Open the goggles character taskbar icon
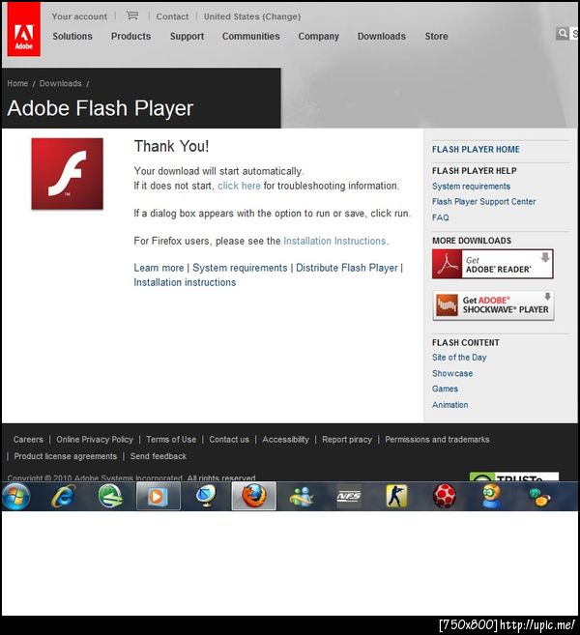The image size is (580, 635). click(492, 496)
